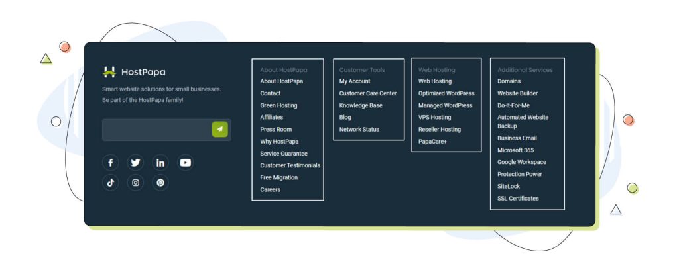The height and width of the screenshot is (268, 679).
Task: Go to VPS Hosting
Action: click(435, 118)
